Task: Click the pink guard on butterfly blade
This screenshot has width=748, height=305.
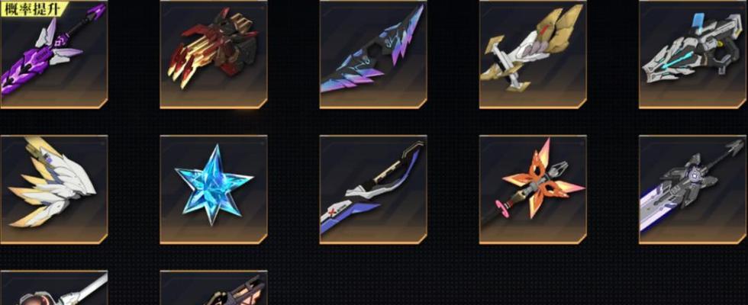Action: (x=501, y=207)
